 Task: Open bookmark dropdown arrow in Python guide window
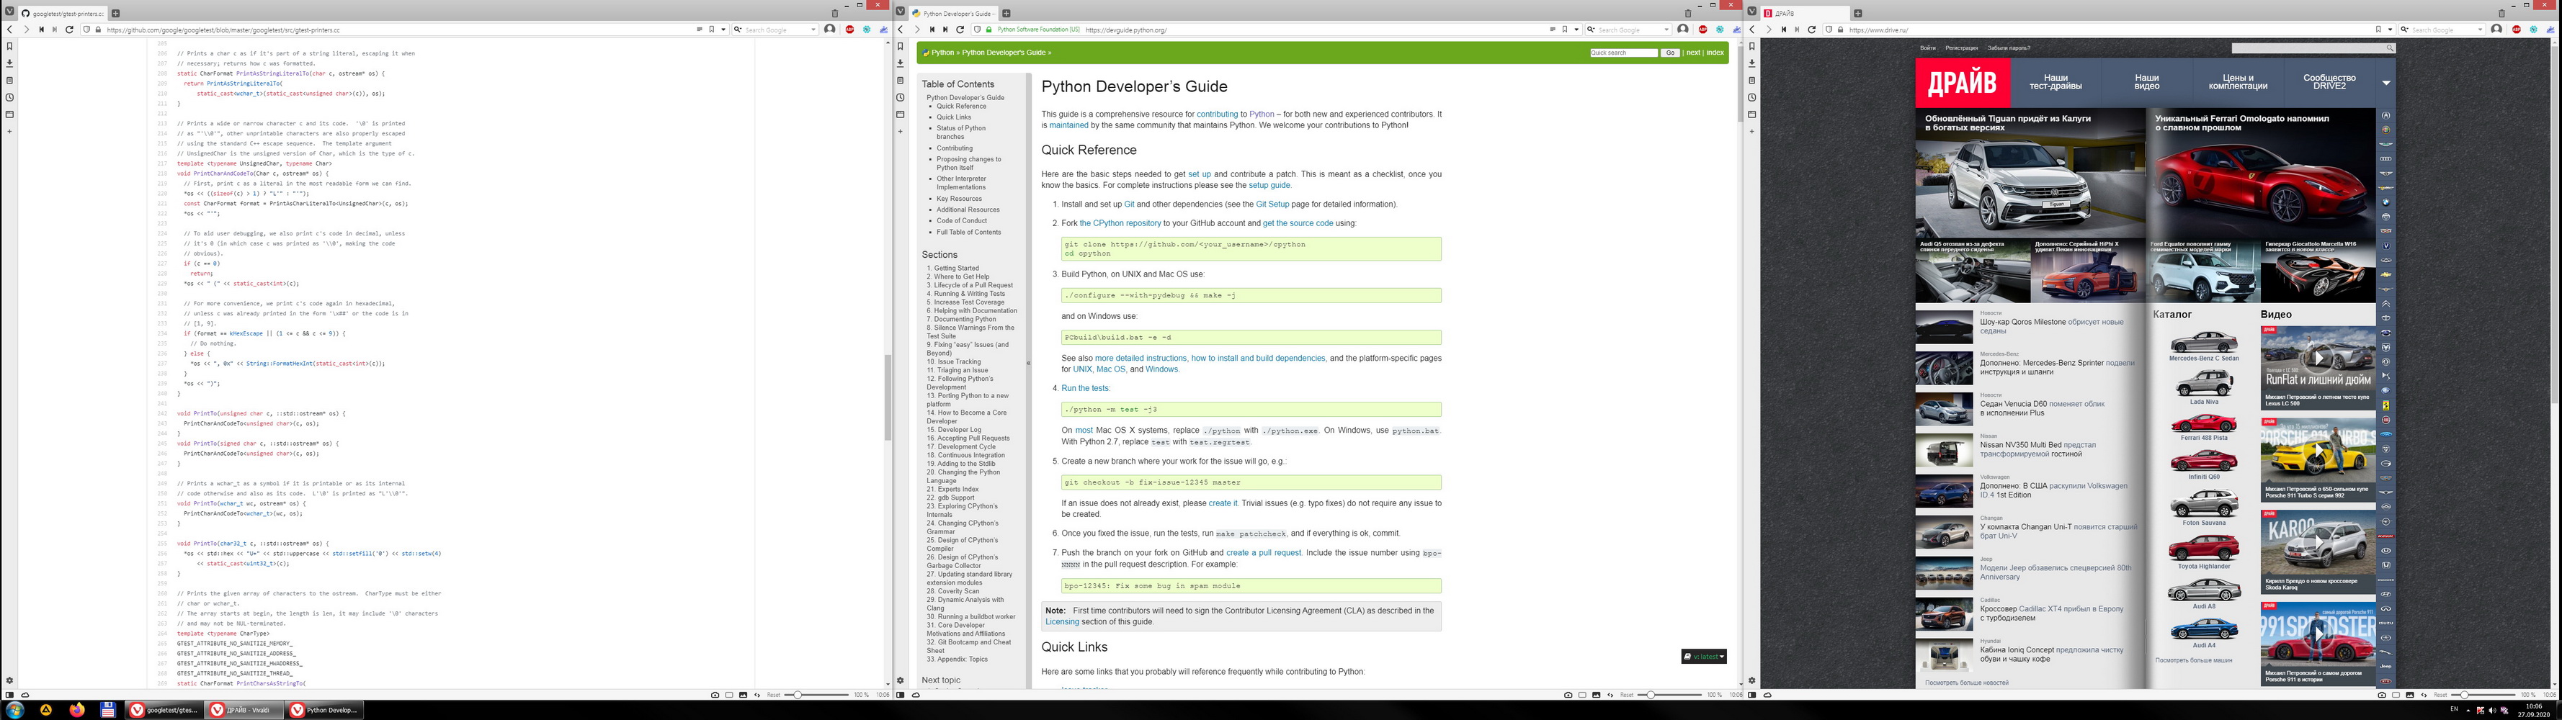coord(1577,30)
